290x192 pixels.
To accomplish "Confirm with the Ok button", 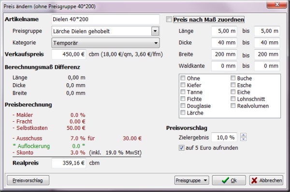I will [x=229, y=180].
